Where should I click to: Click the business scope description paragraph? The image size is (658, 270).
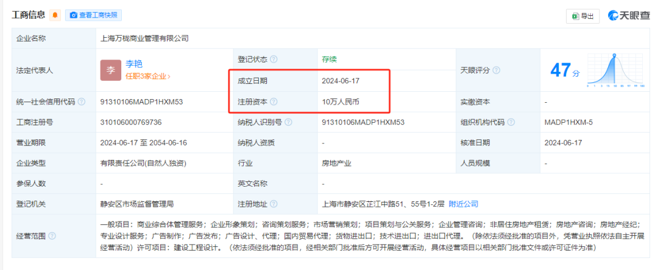pos(372,236)
